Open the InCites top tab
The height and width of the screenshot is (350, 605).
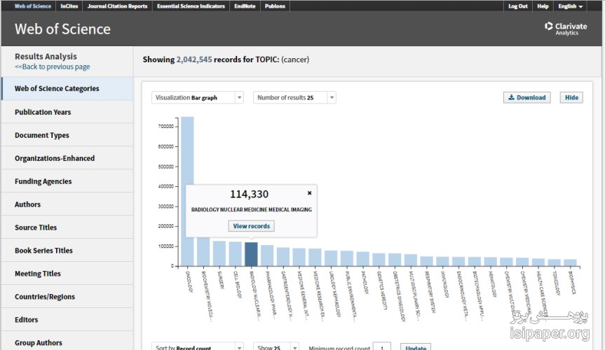(69, 6)
